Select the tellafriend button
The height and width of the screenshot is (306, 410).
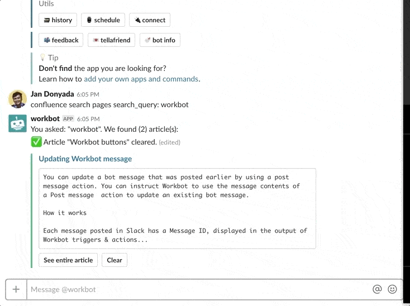pyautogui.click(x=111, y=40)
